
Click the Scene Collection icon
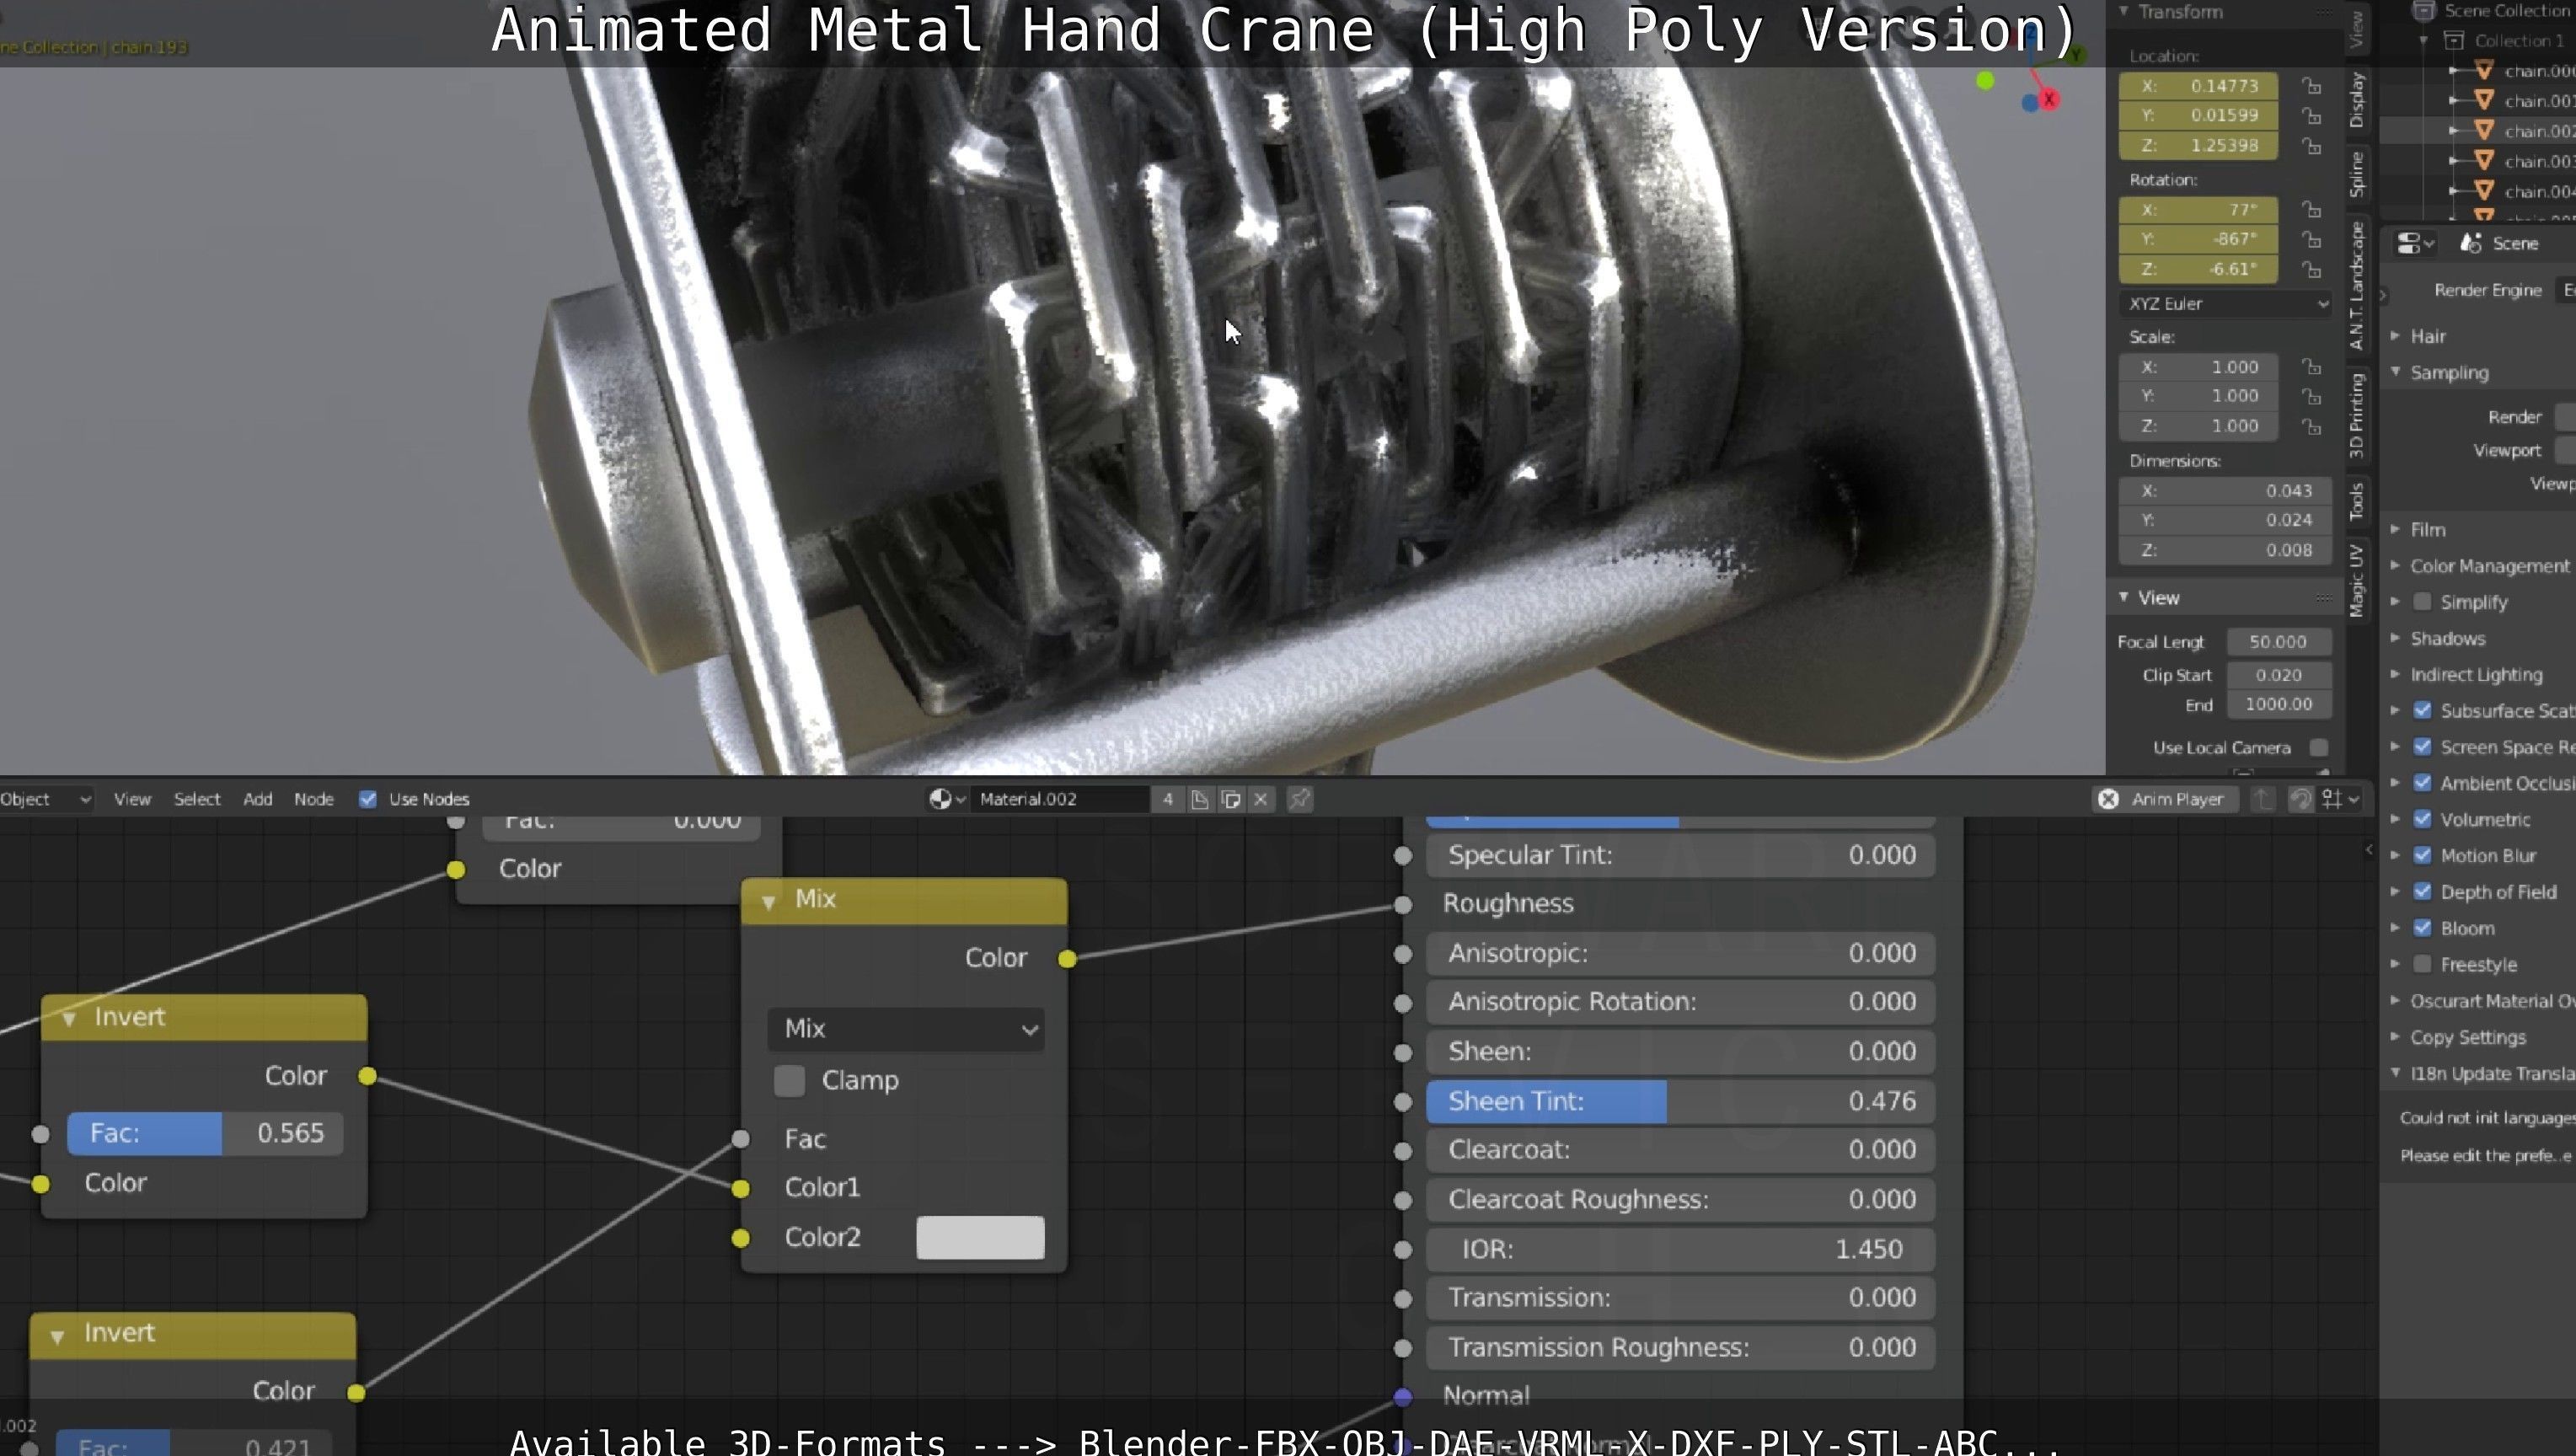pyautogui.click(x=2423, y=10)
